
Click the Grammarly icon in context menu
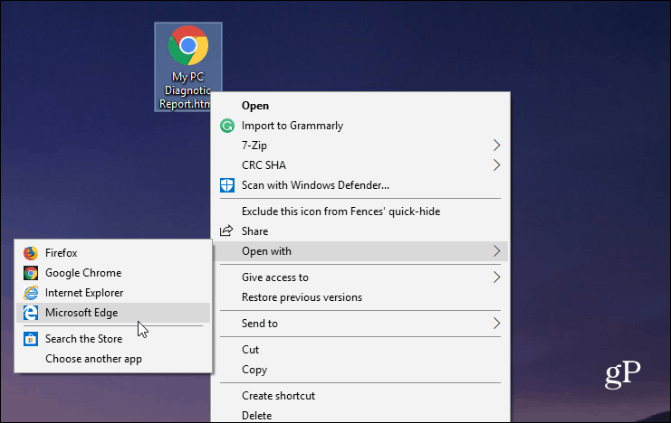pos(226,126)
